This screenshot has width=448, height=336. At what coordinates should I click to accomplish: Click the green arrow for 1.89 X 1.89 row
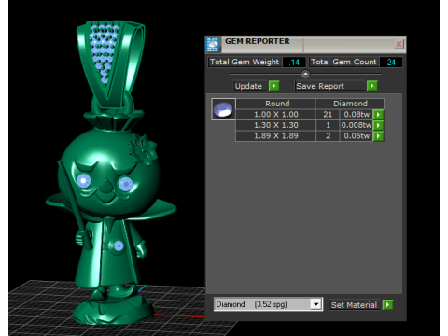click(378, 136)
